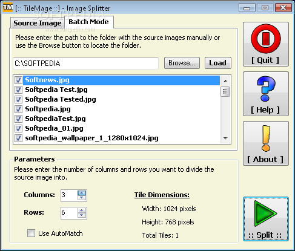Toggle the Softpedia.jpg checkbox
The width and height of the screenshot is (295, 251).
[x=18, y=109]
